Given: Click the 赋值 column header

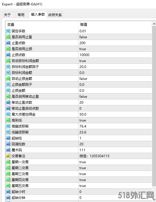Looking at the screenshot, I should coord(115,24).
